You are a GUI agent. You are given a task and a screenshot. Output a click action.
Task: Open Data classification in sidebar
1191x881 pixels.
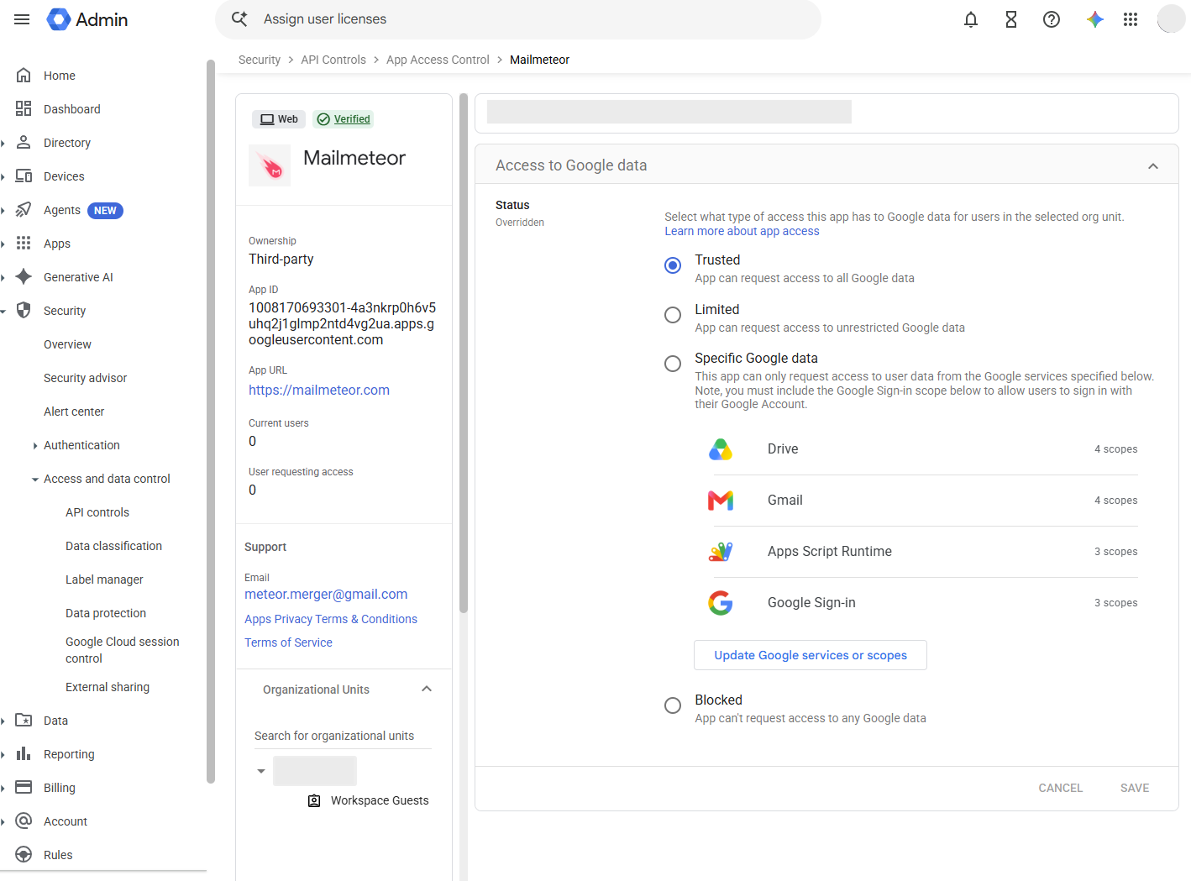pyautogui.click(x=114, y=546)
